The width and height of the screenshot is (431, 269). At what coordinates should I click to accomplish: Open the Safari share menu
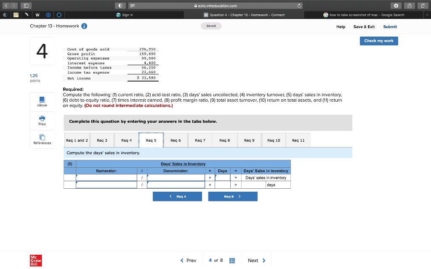pos(410,5)
